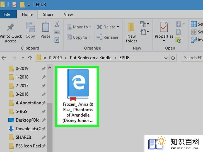Click the navigation pane scroll-up arrow
This screenshot has width=203, height=152.
tap(50, 68)
